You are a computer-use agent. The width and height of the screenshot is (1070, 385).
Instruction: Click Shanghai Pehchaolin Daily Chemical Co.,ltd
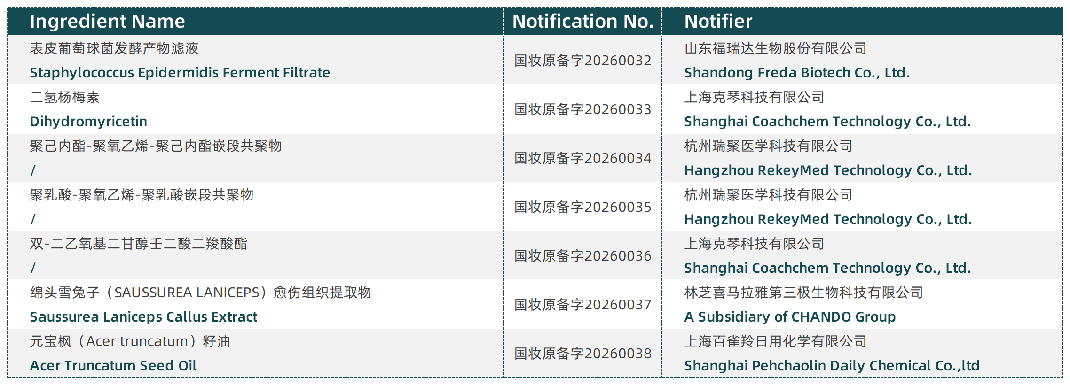tap(832, 366)
